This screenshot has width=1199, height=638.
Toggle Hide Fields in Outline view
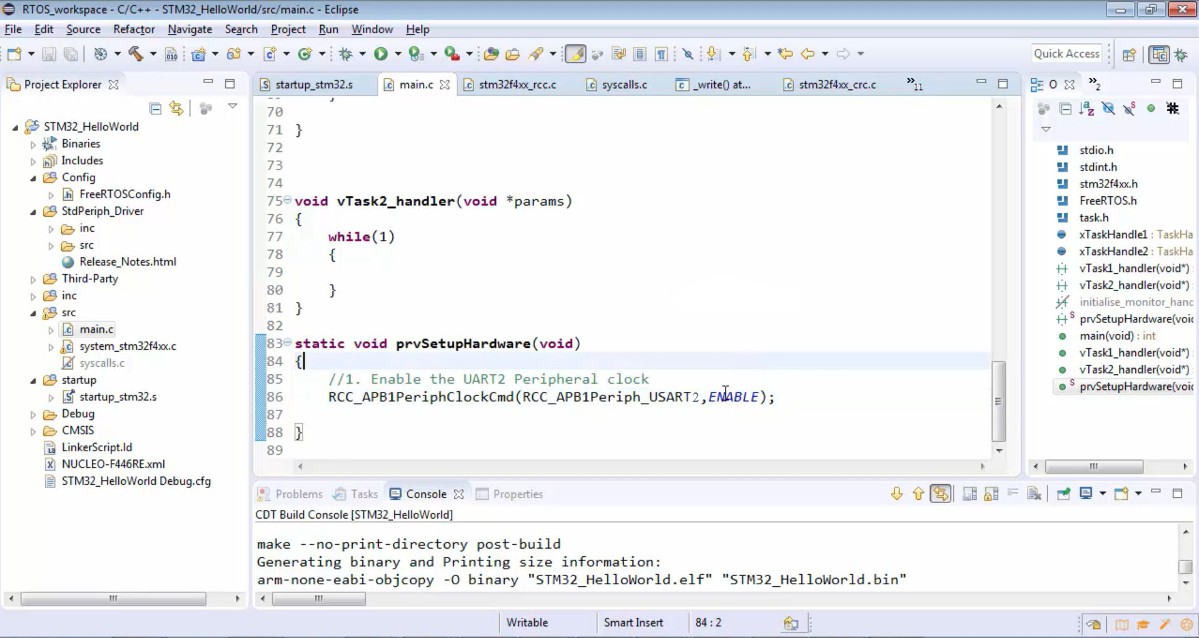point(1108,109)
